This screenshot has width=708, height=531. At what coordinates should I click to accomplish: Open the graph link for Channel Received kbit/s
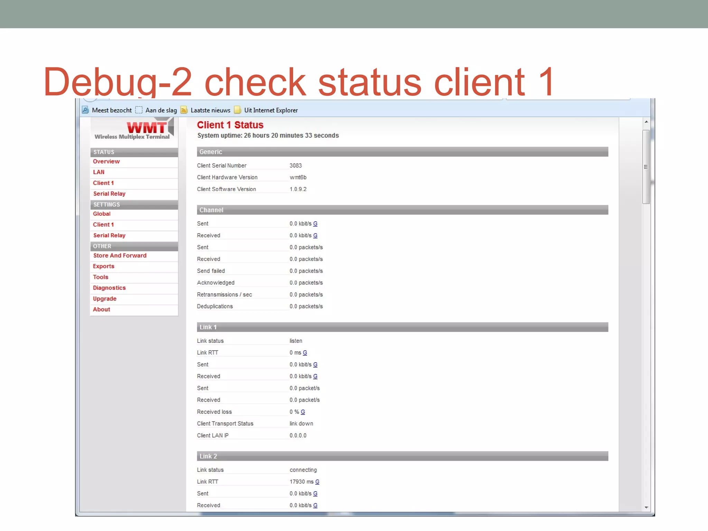point(315,235)
